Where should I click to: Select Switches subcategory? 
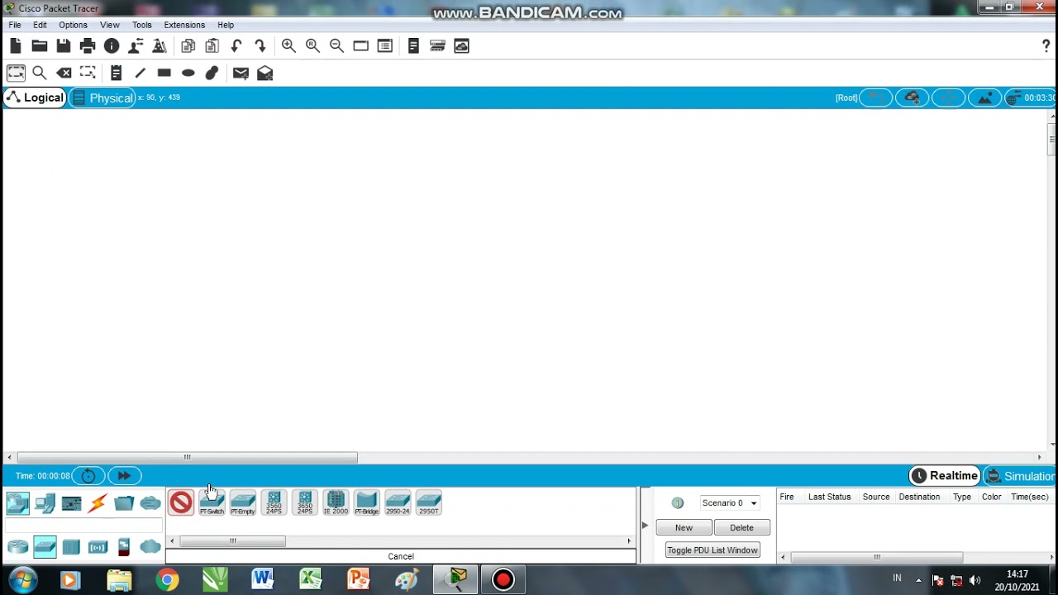point(45,547)
